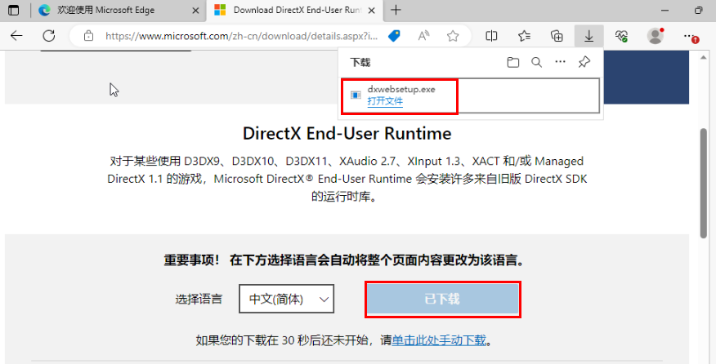This screenshot has height=364, width=716.
Task: Close the Download DirectX tab
Action: pos(372,10)
